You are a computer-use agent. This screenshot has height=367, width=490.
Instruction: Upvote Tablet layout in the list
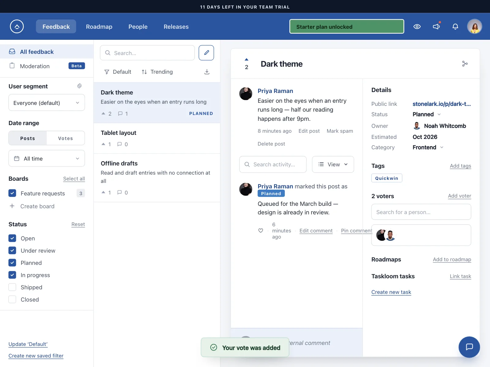(104, 144)
